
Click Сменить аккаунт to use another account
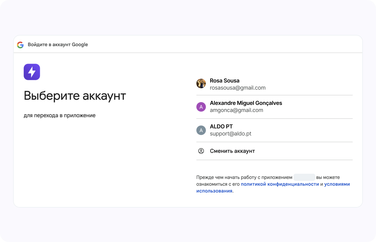pos(274,151)
